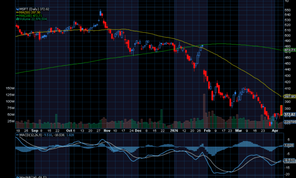The height and width of the screenshot is (178, 296).
Task: Click the 530 price level on the axis
Action: pyautogui.click(x=288, y=20)
